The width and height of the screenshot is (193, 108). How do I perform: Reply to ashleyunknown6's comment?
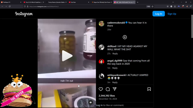click(x=115, y=82)
